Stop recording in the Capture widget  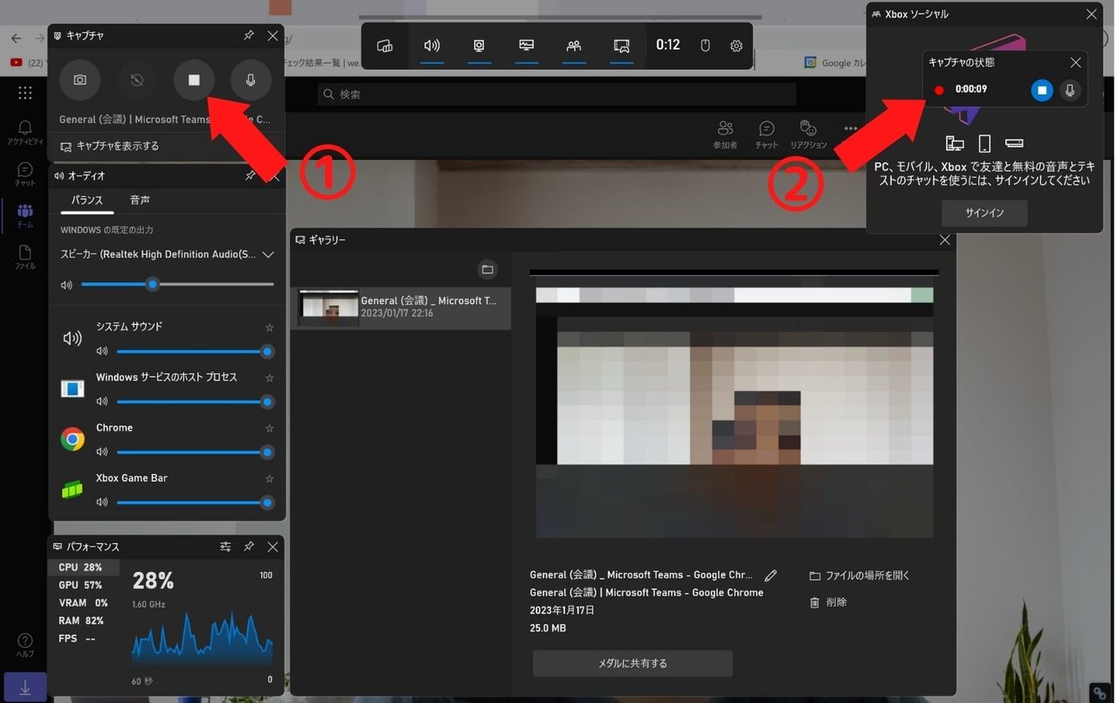coord(194,79)
